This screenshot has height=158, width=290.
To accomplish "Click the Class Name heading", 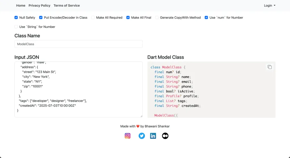I will coord(27,36).
